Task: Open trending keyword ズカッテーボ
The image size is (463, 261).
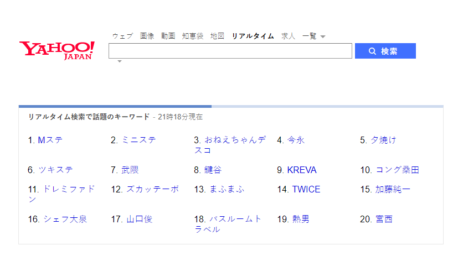Action: click(x=153, y=189)
